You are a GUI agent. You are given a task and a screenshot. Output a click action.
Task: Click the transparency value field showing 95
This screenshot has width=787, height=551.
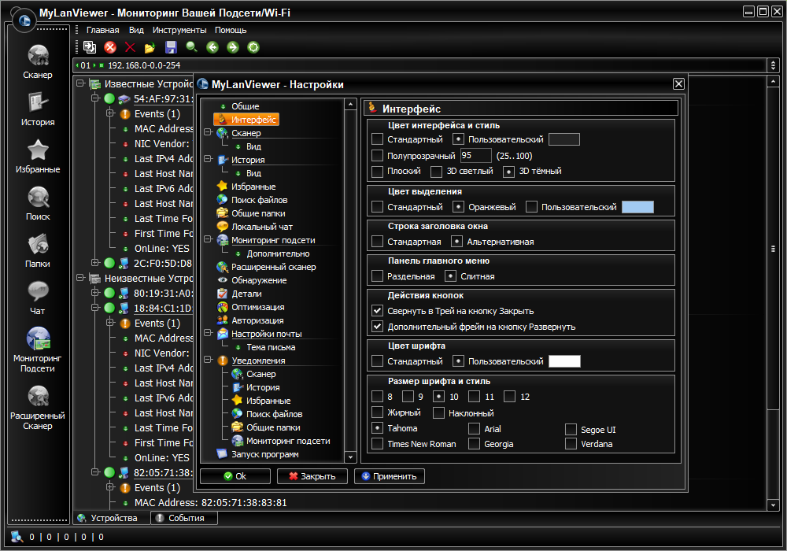coord(475,156)
